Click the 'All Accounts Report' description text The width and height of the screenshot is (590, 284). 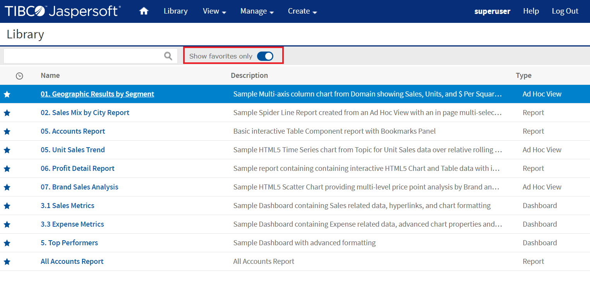pyautogui.click(x=264, y=262)
